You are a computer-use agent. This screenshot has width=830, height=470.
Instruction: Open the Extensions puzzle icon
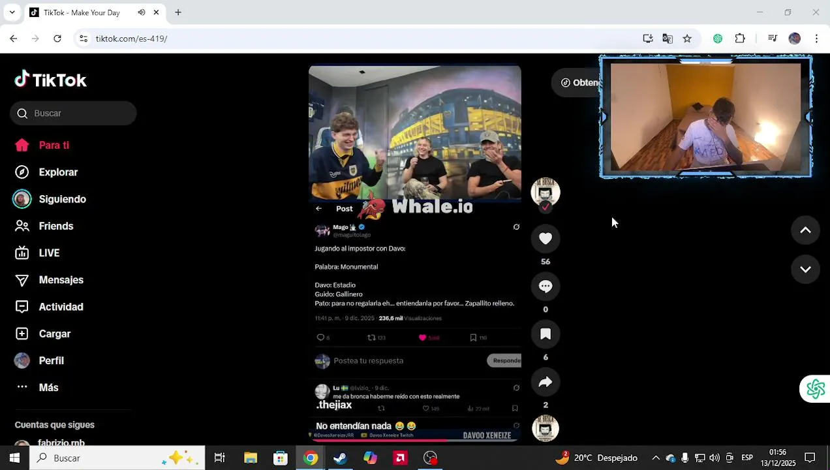click(x=740, y=39)
